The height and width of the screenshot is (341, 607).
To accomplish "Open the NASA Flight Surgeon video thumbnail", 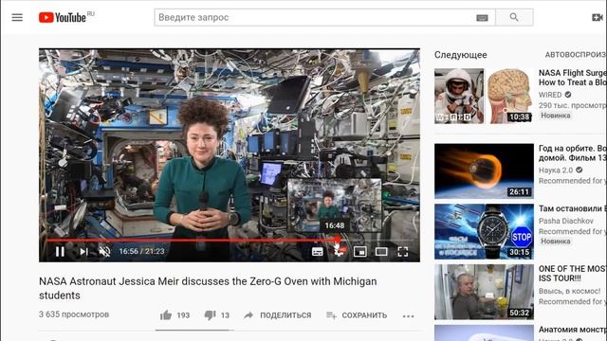I will point(484,97).
